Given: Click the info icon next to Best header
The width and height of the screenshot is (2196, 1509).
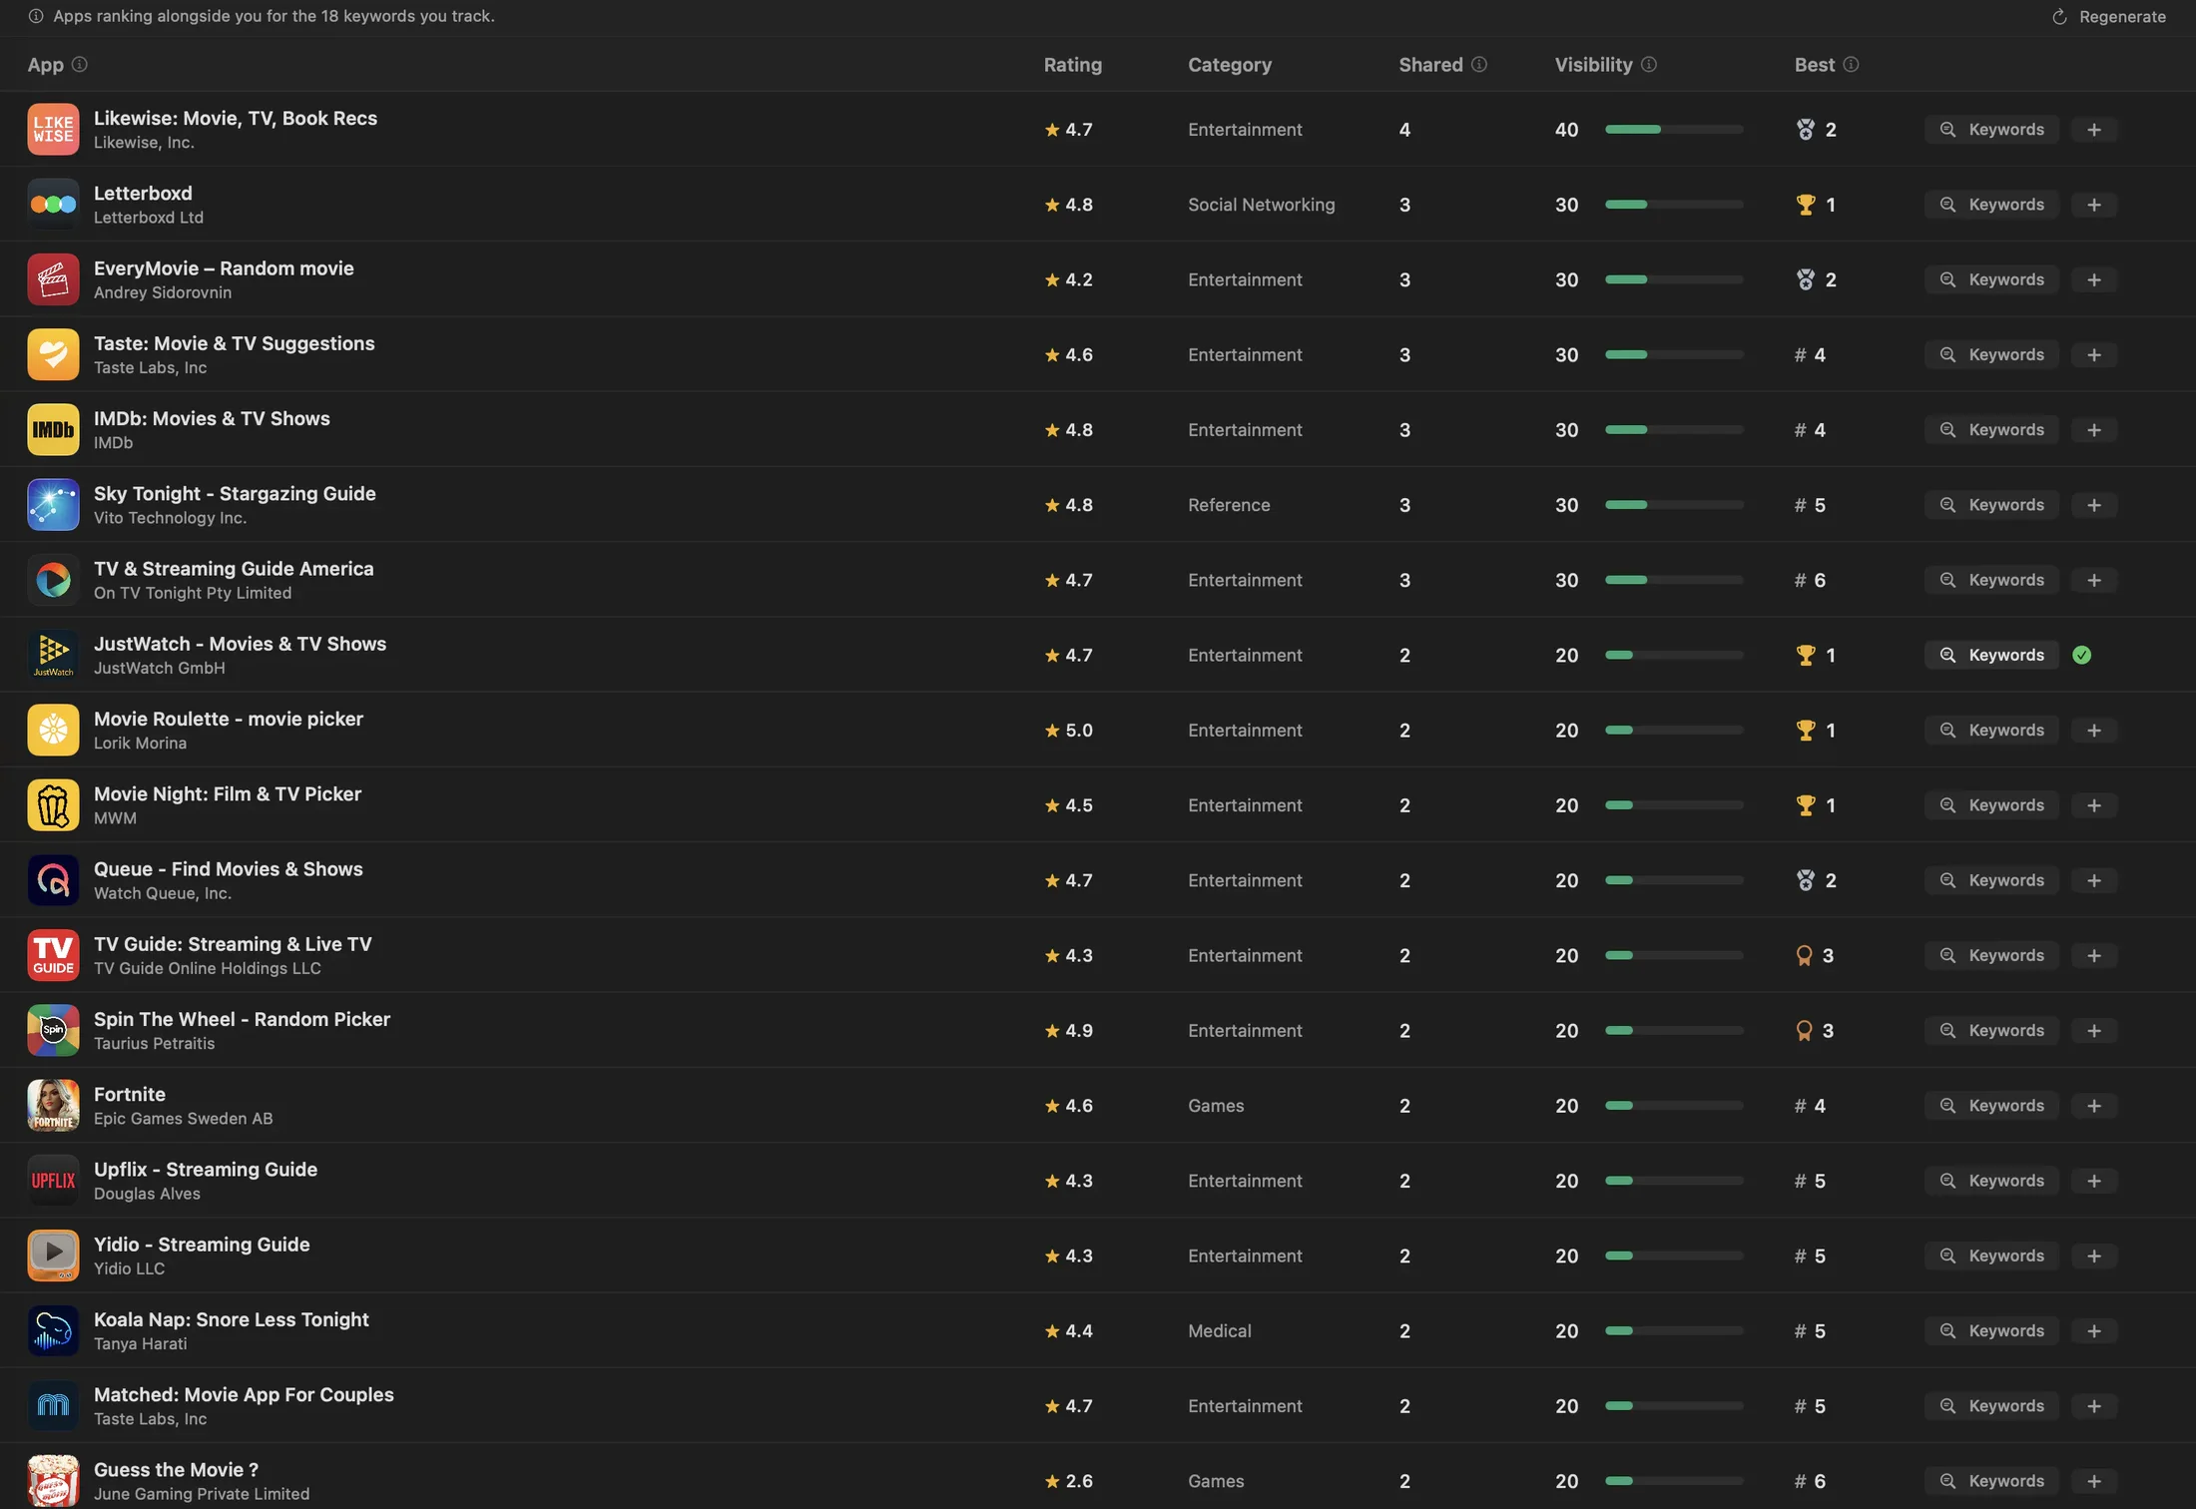Looking at the screenshot, I should (x=1851, y=65).
